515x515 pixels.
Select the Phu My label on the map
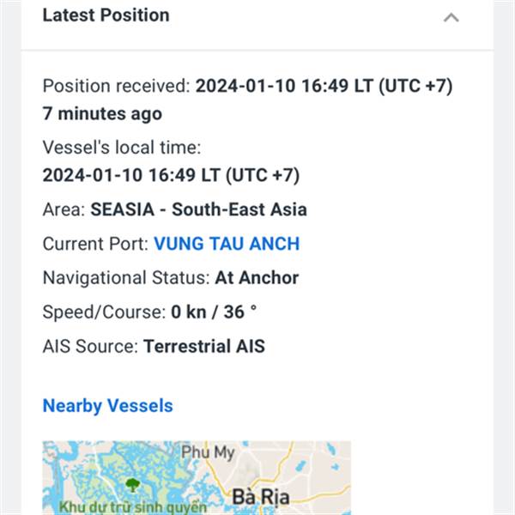pyautogui.click(x=208, y=452)
